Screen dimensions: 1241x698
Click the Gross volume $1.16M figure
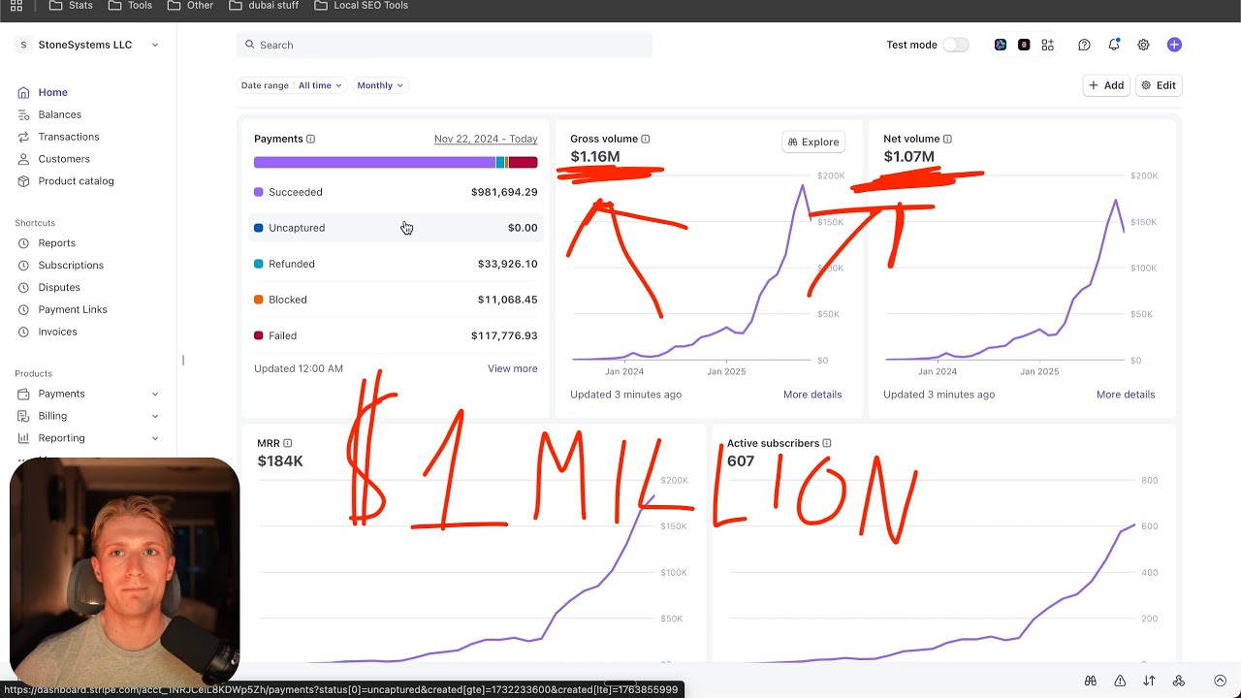[x=594, y=157]
